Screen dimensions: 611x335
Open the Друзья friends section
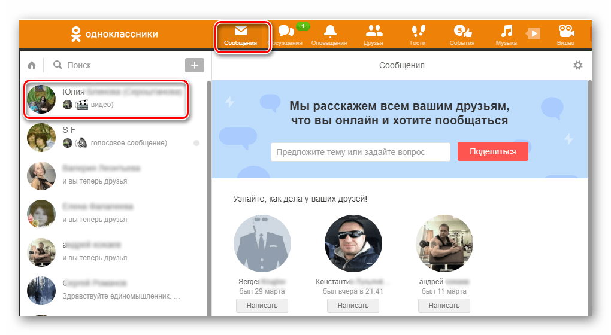click(x=373, y=35)
